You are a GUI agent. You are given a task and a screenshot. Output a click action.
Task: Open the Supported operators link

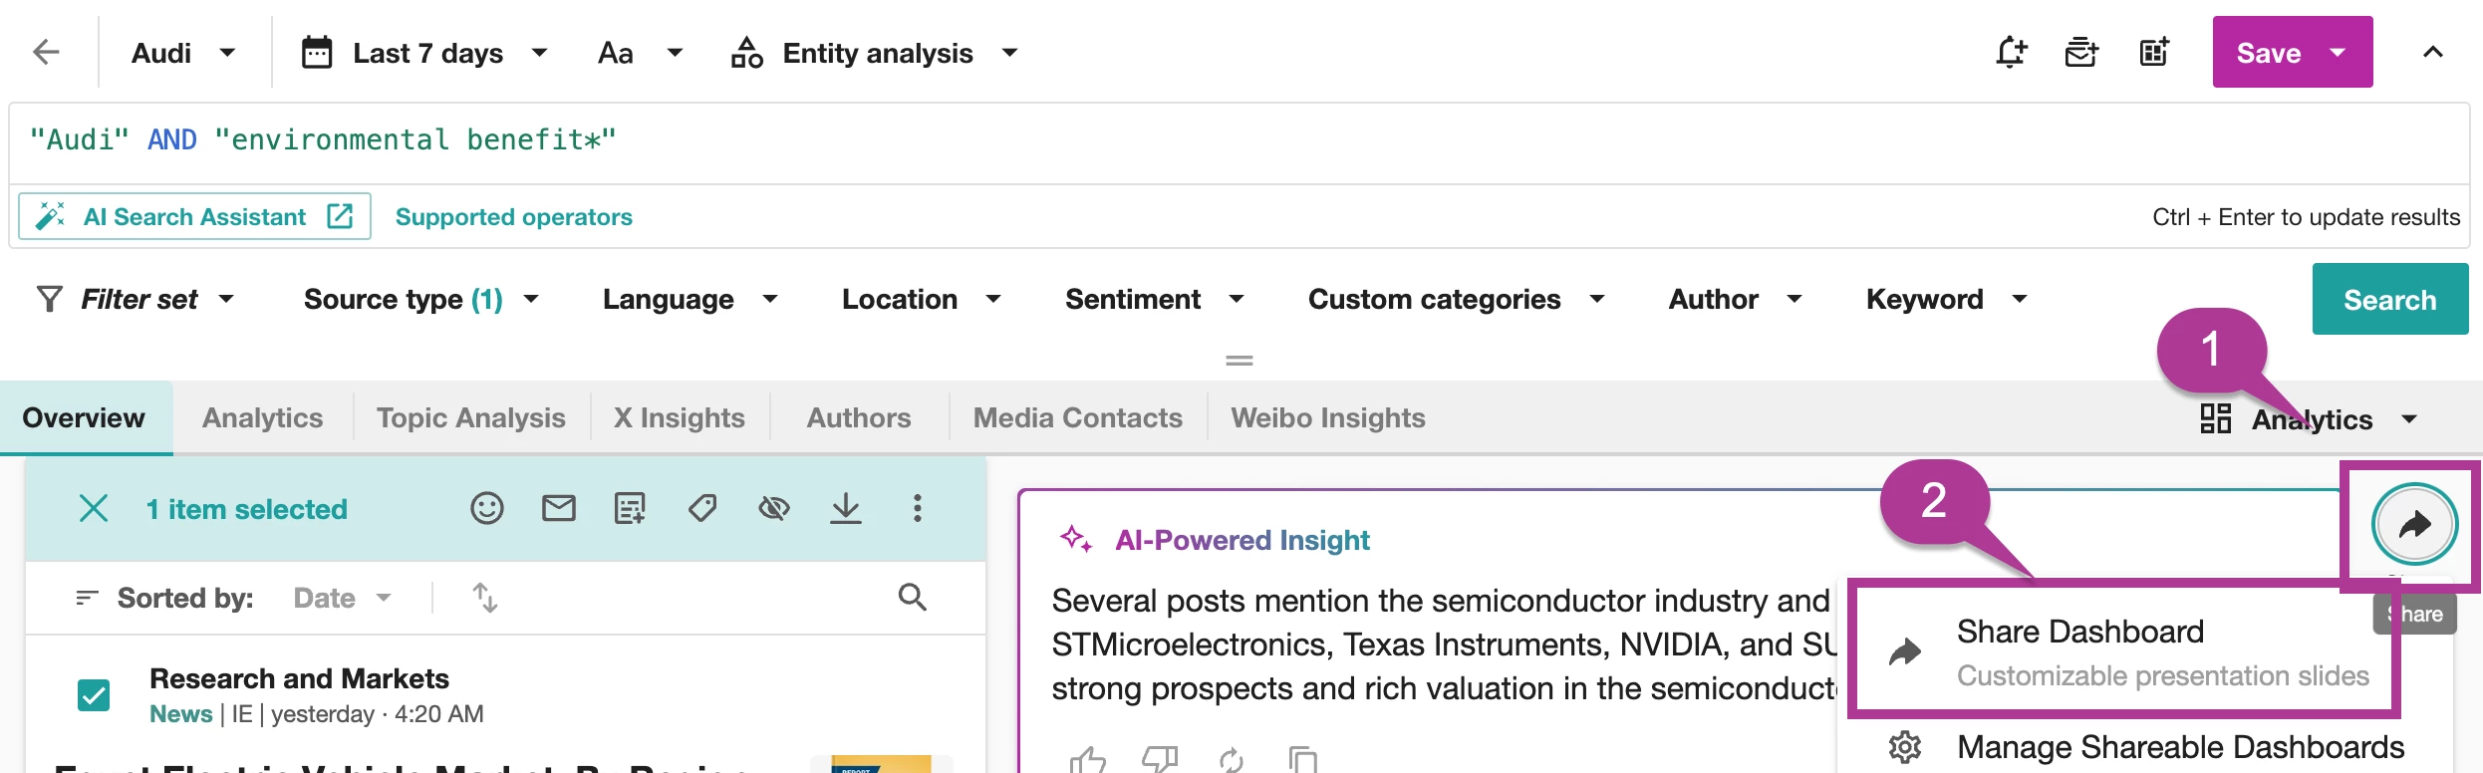[513, 217]
